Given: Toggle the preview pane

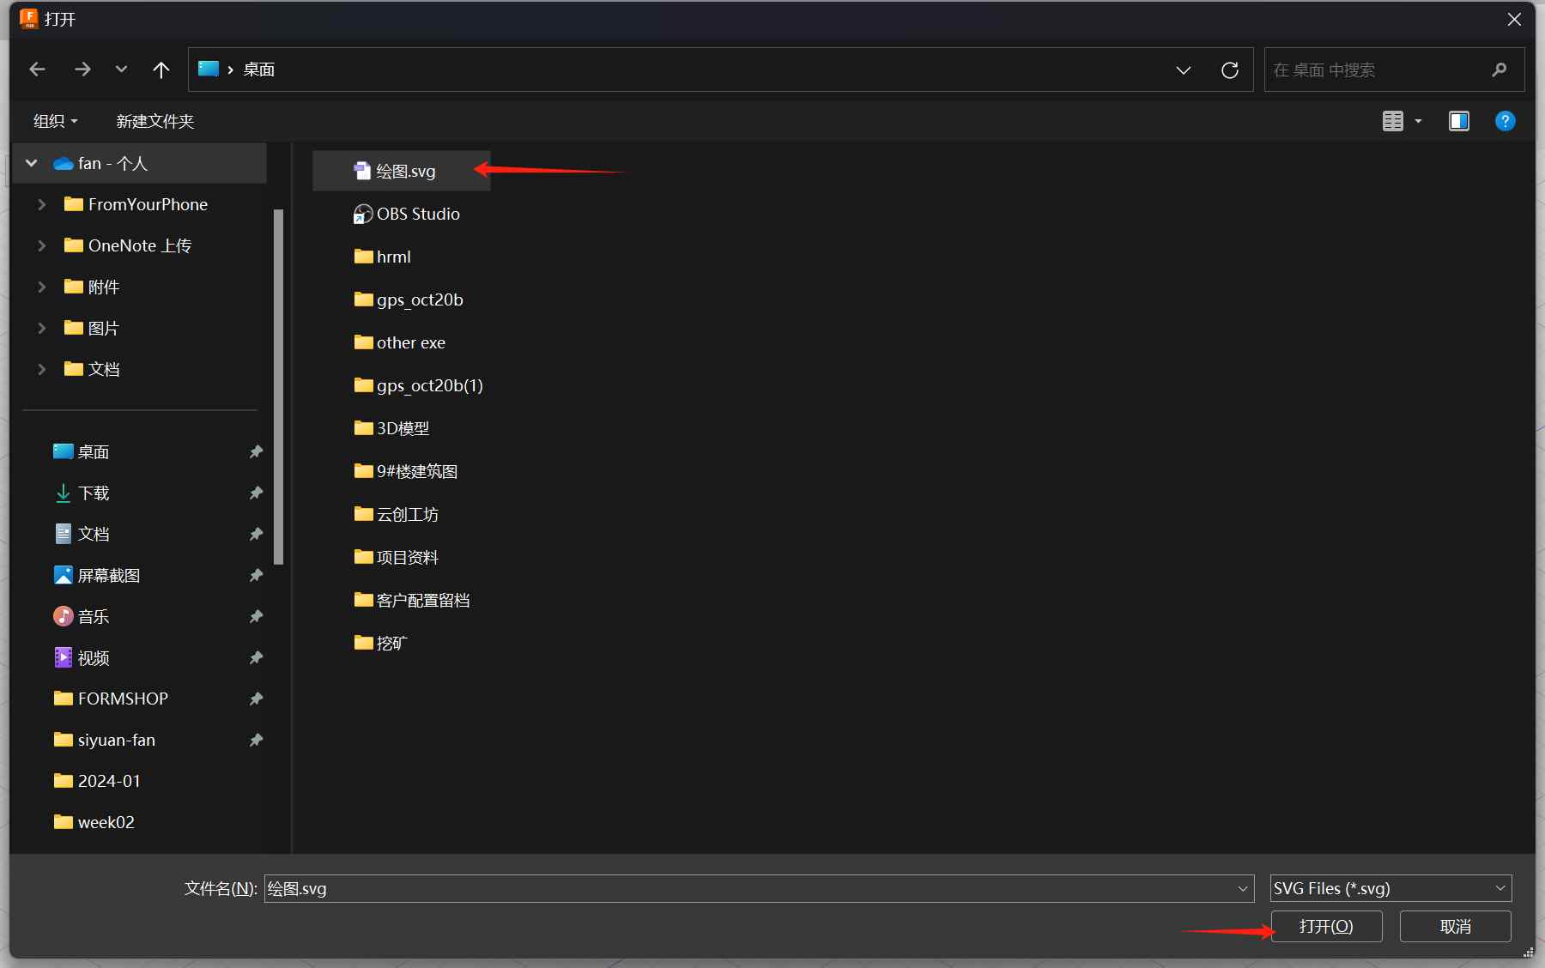Looking at the screenshot, I should (1459, 121).
